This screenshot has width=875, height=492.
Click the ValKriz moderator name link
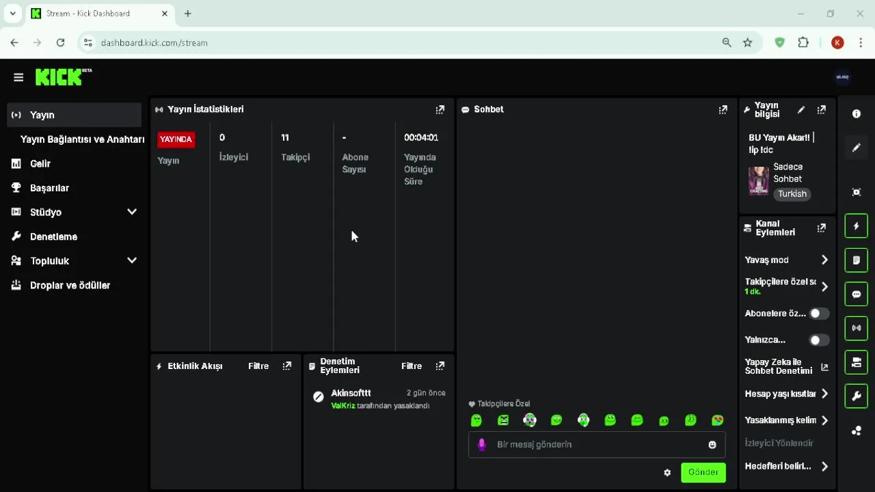[x=343, y=406]
